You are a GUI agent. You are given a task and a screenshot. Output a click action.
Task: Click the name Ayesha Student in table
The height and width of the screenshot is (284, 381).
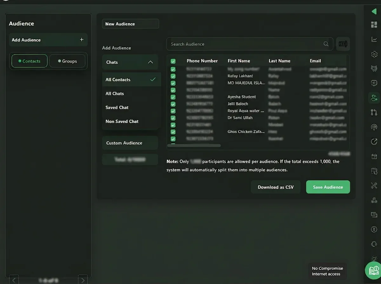(242, 97)
